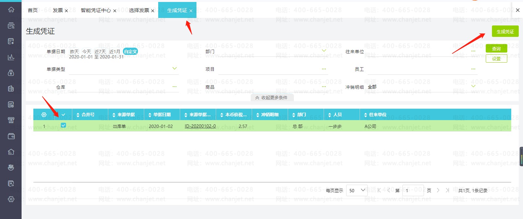Open the 50 per-page dropdown
The width and height of the screenshot is (523, 219).
(357, 190)
